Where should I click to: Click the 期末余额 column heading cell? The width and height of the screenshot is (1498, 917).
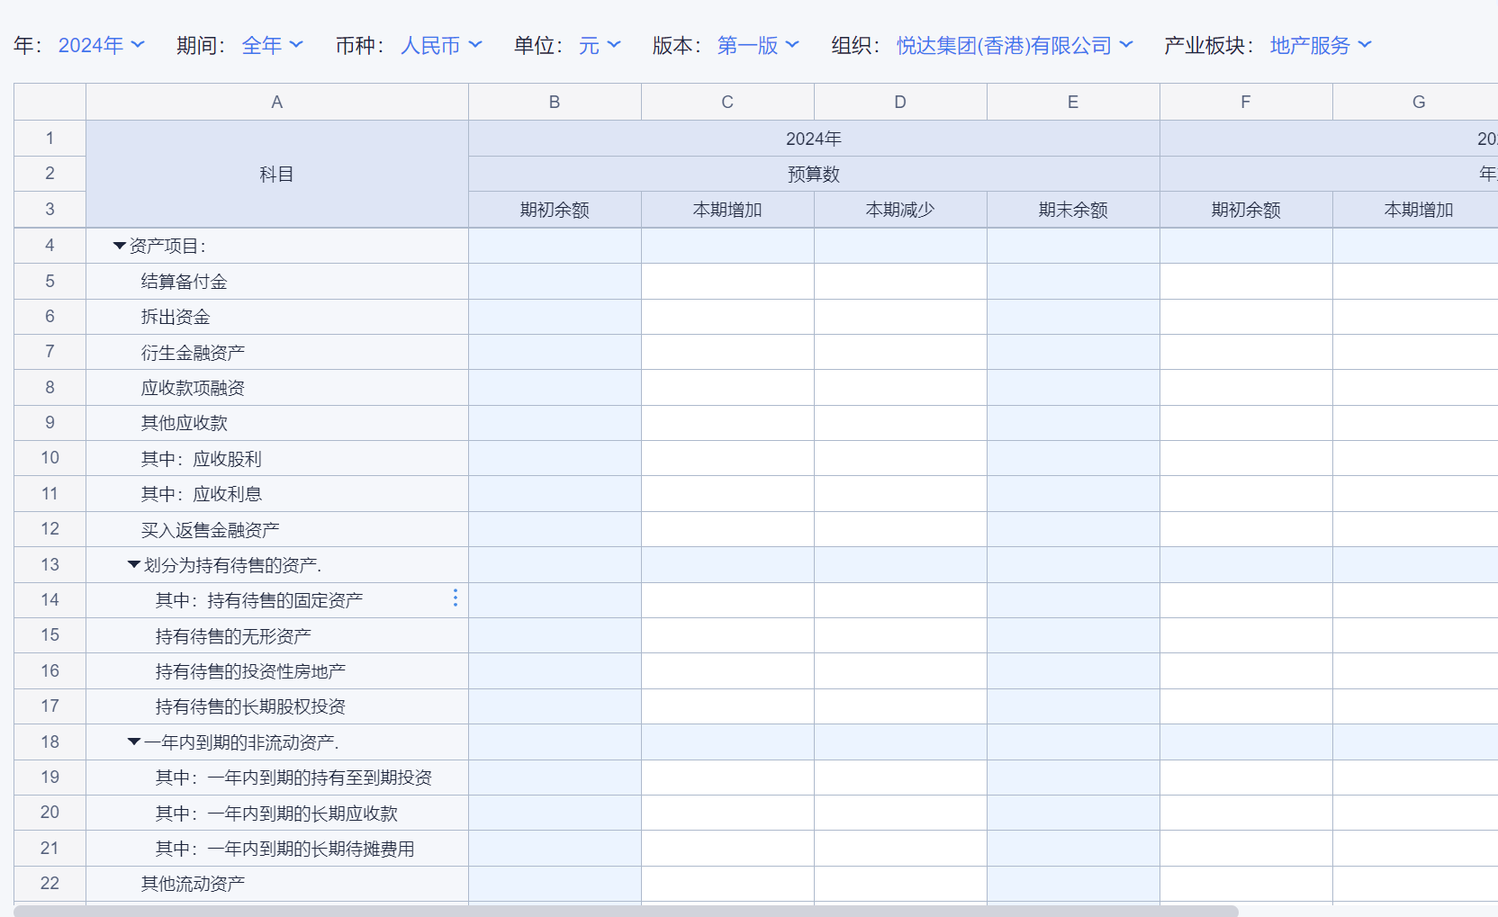click(1073, 210)
